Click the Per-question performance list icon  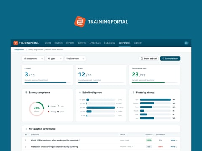tap(26, 129)
